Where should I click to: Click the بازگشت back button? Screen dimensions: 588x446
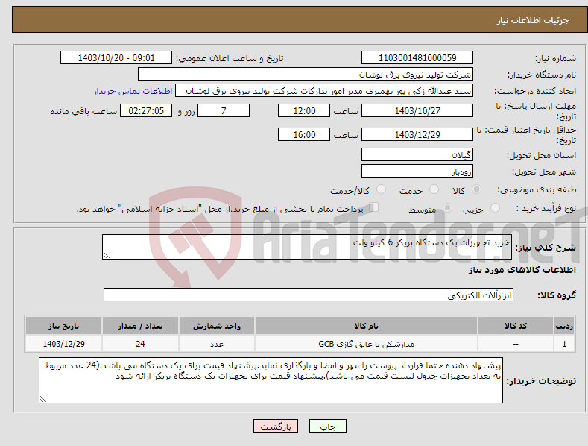276,426
